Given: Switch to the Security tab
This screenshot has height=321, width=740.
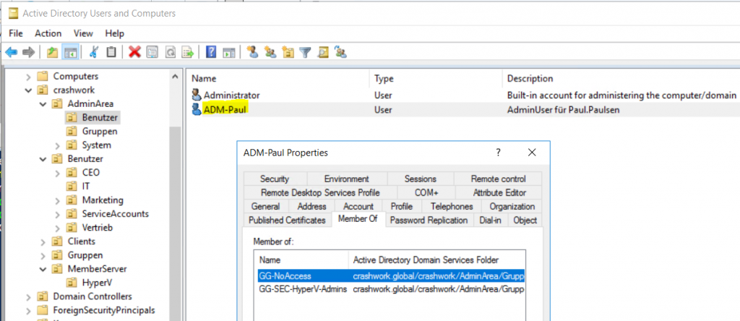Looking at the screenshot, I should [275, 179].
